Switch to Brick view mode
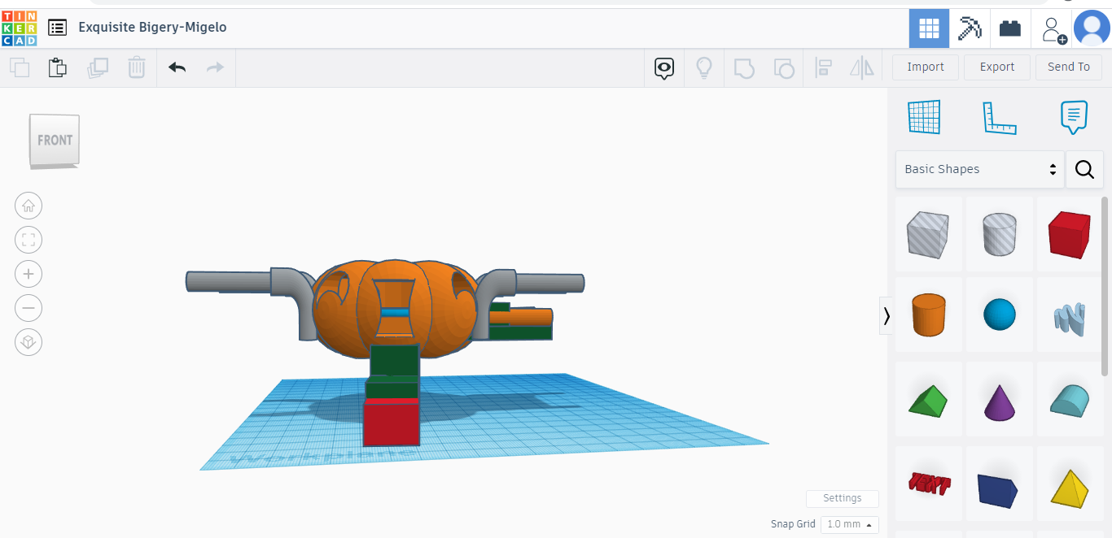 click(1010, 28)
